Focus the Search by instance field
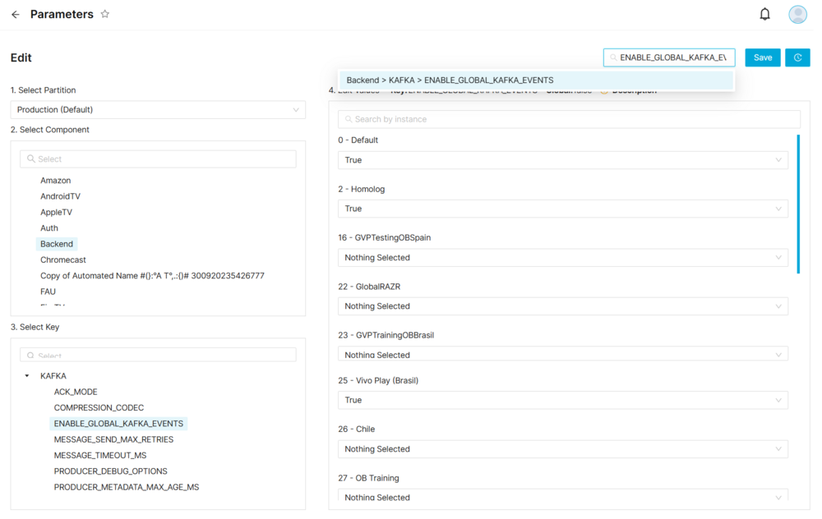This screenshot has width=822, height=519. click(569, 119)
